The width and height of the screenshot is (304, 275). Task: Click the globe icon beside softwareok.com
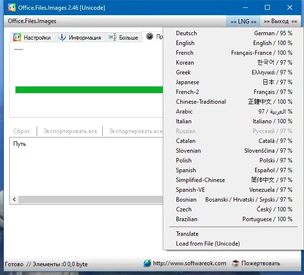(x=147, y=263)
